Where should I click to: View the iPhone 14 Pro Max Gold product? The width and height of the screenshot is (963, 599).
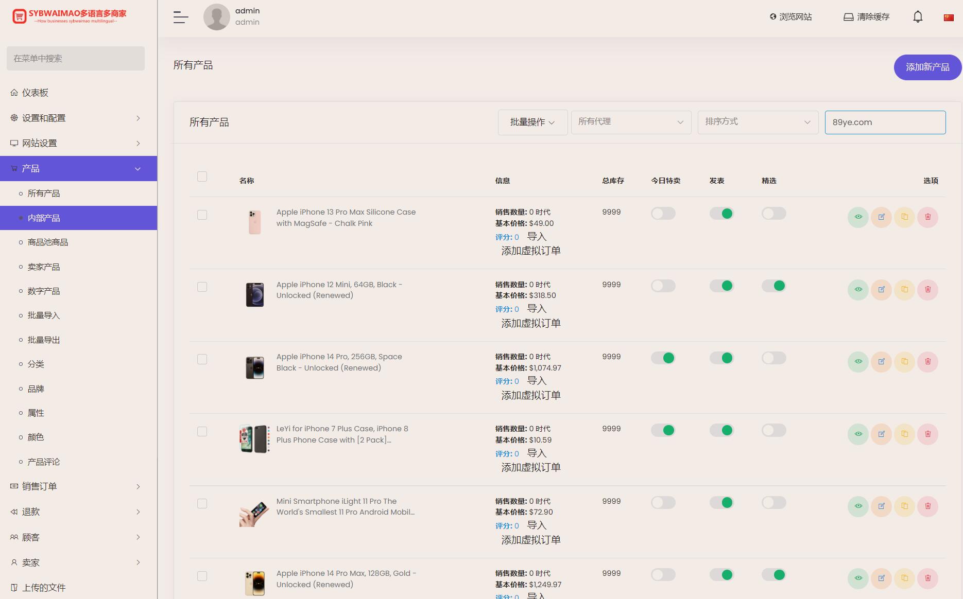(858, 578)
